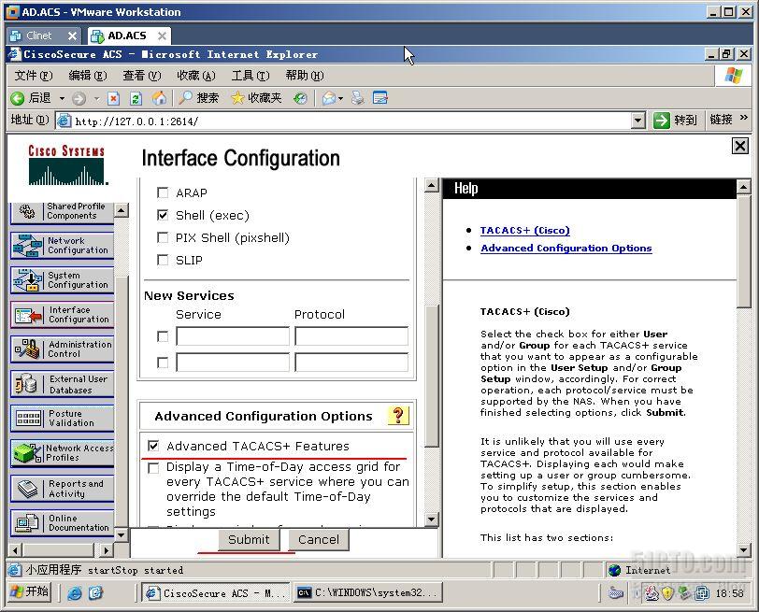Click the IE Refresh icon
Viewport: 759px width, 612px height.
click(136, 99)
